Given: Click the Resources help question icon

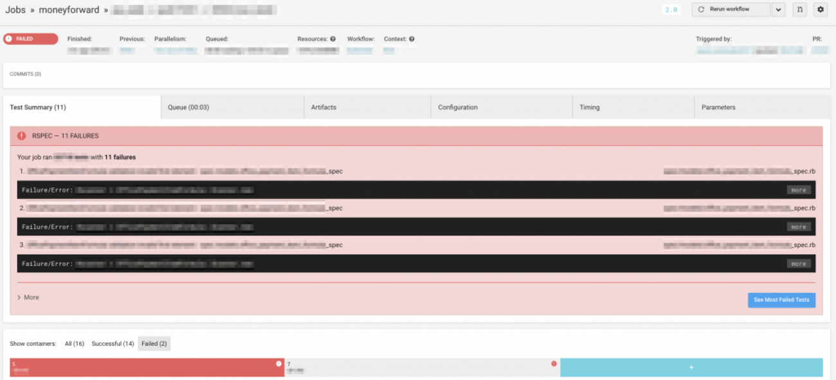Looking at the screenshot, I should (x=332, y=39).
